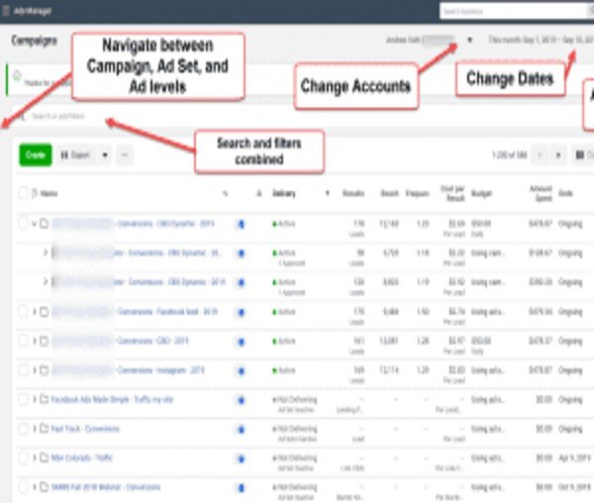Image resolution: width=594 pixels, height=503 pixels.
Task: Expand first ad set under CBO Dynamic
Action: point(46,252)
